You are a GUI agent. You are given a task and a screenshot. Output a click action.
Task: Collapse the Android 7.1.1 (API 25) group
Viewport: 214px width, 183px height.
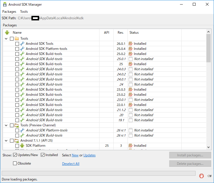tap(6, 141)
